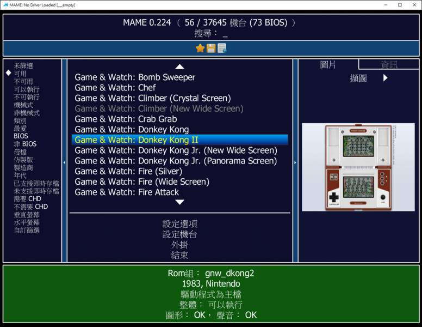
Task: Select the 類別 filter
Action: [x=20, y=120]
